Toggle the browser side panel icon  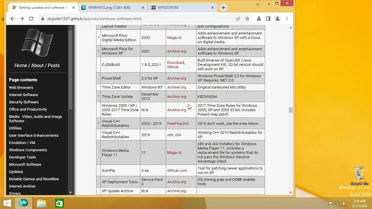click(268, 19)
